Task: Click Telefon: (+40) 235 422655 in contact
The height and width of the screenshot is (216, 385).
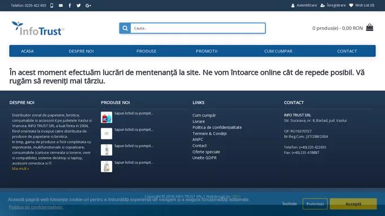Action: [305, 147]
